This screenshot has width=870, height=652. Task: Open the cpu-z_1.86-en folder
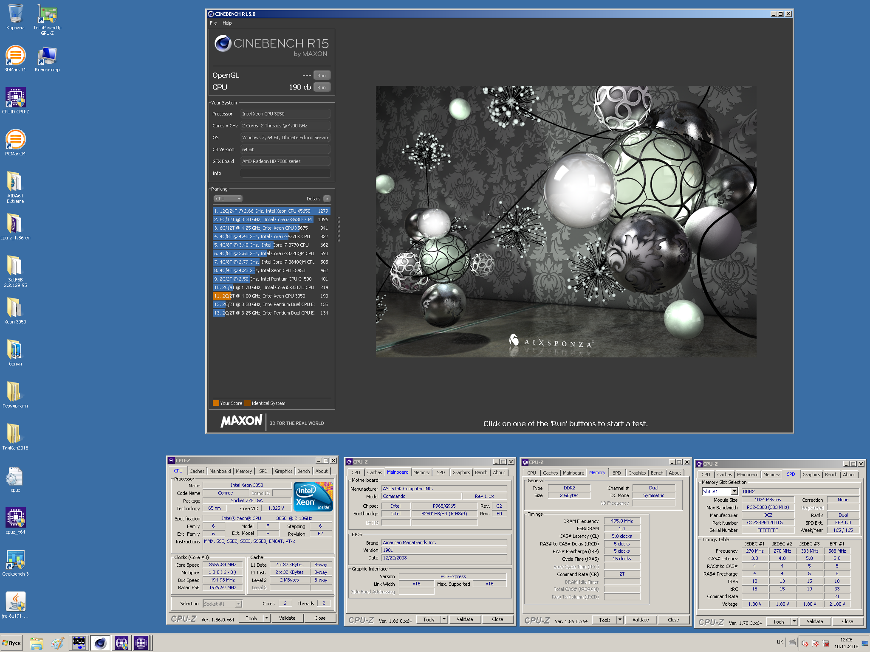pyautogui.click(x=15, y=227)
